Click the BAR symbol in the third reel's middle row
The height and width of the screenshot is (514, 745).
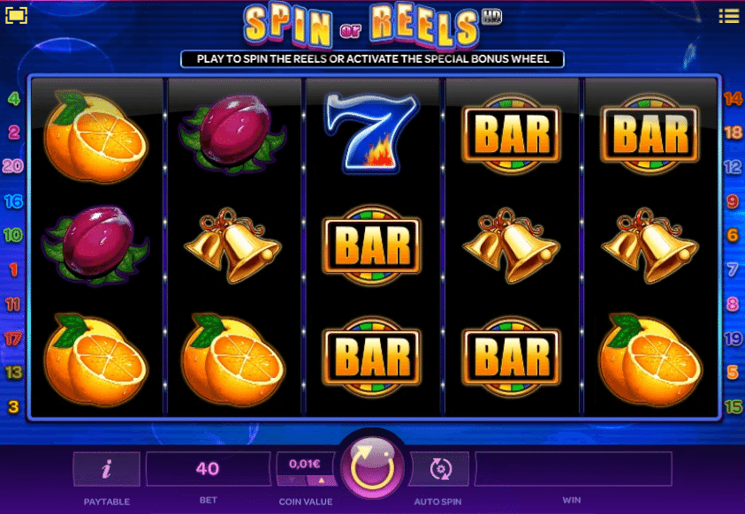(372, 246)
